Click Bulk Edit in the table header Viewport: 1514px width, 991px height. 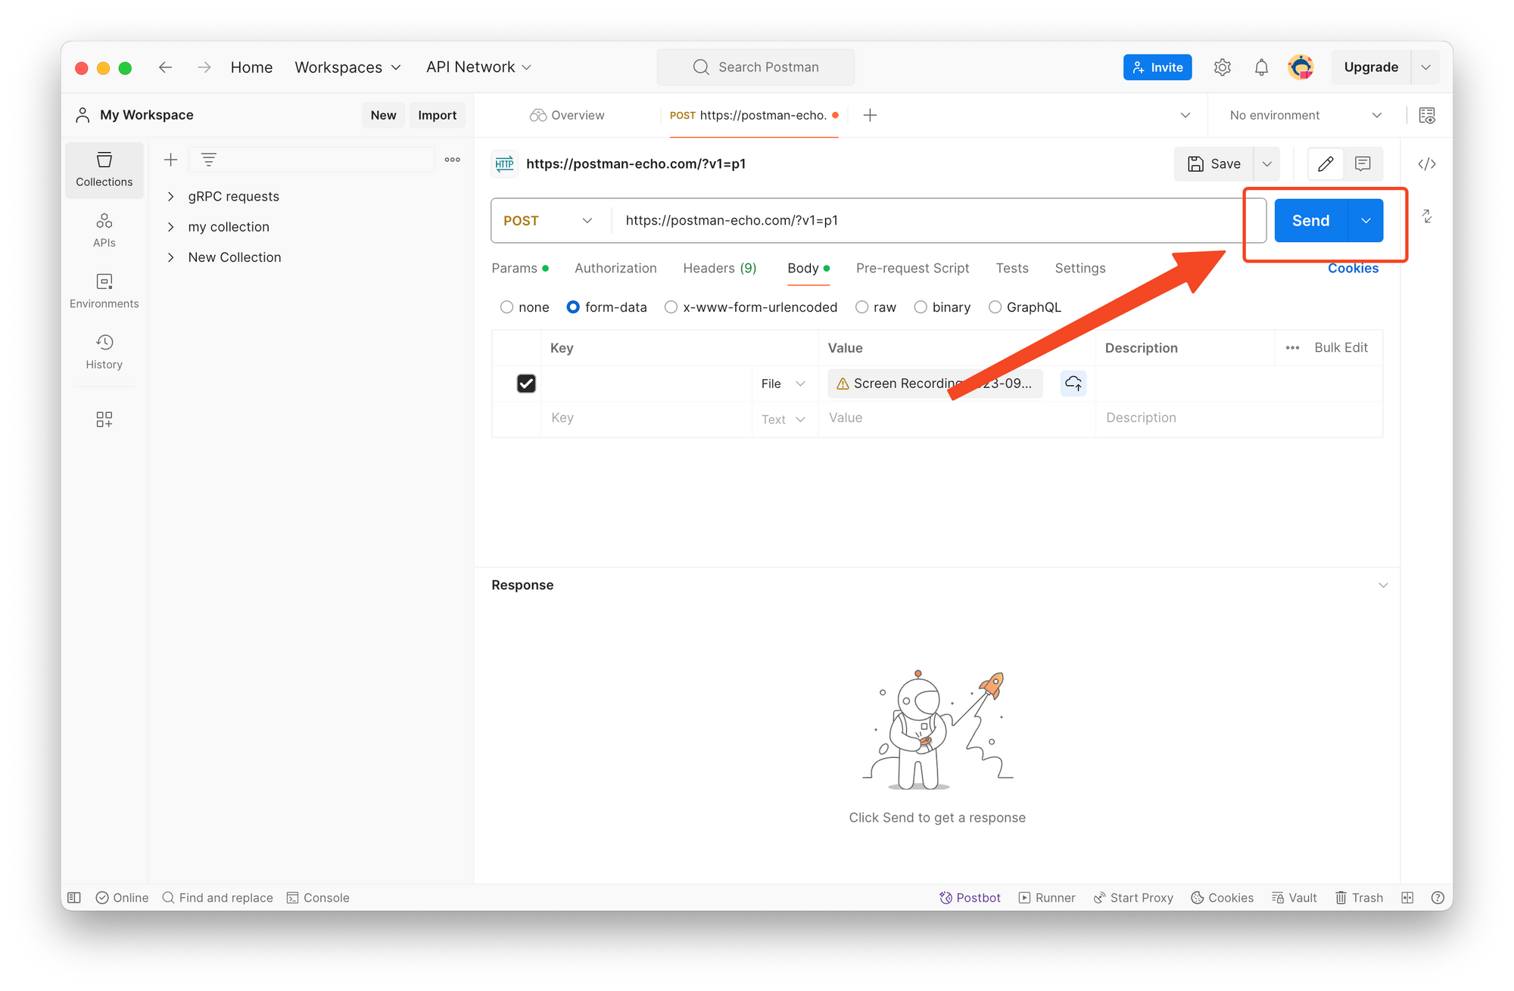(1341, 348)
